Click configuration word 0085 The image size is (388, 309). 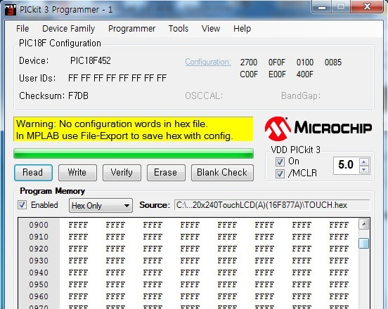point(333,63)
